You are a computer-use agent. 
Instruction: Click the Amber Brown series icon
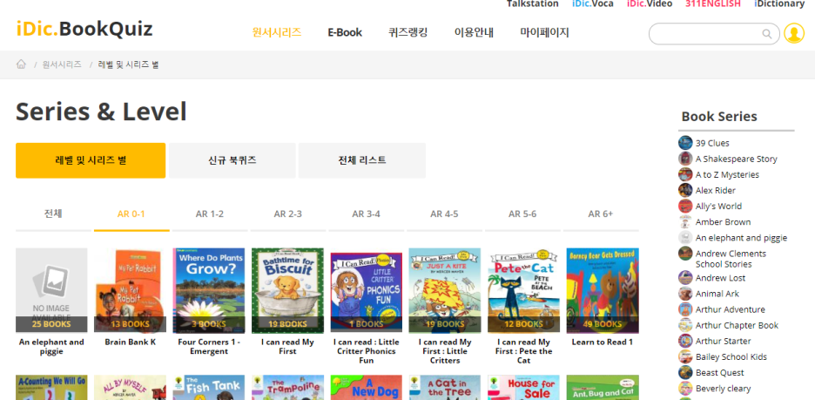pyautogui.click(x=685, y=221)
